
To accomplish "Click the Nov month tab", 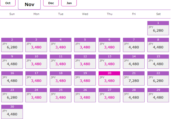I will [29, 5].
